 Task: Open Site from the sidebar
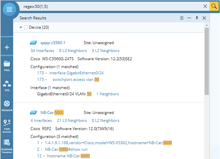[7, 86]
